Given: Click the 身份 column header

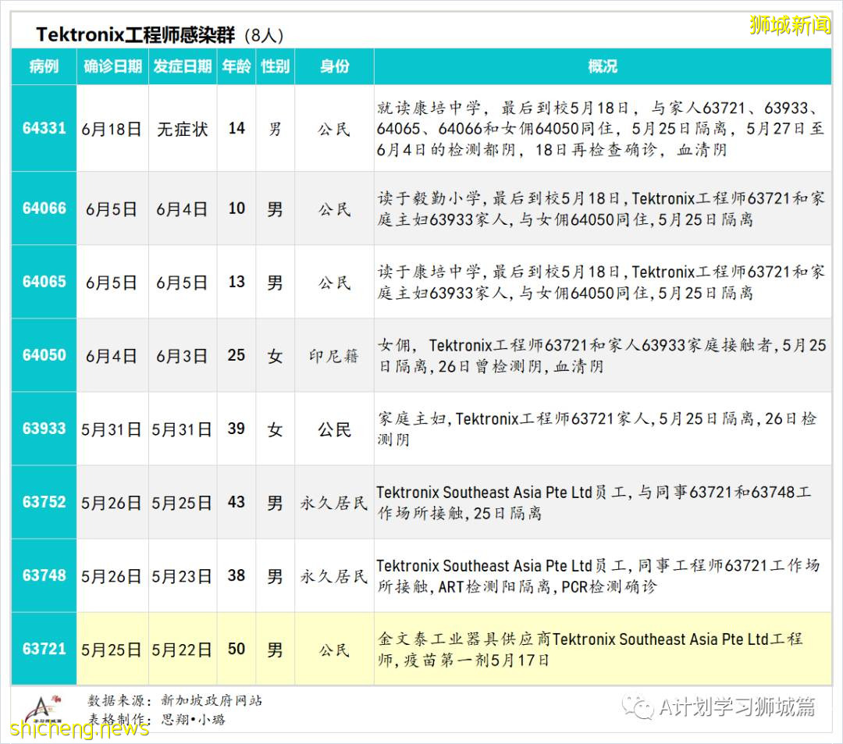Looking at the screenshot, I should pos(334,66).
